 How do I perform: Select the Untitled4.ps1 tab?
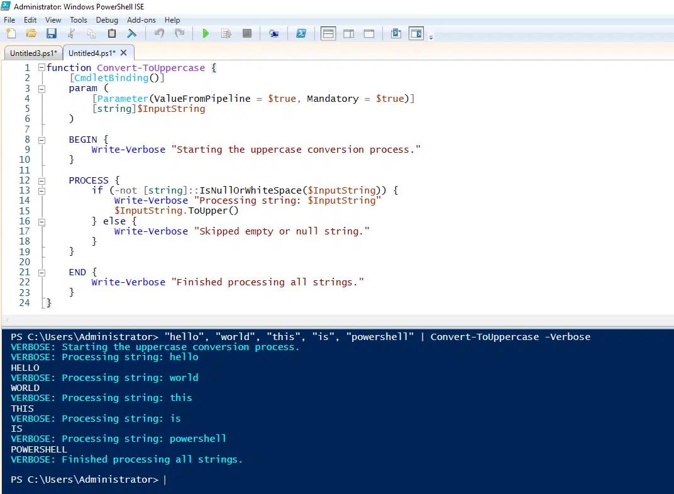(92, 53)
